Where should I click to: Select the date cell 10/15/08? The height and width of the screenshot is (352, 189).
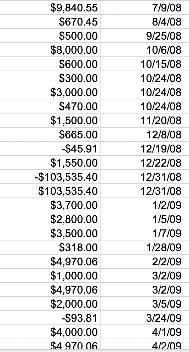[142, 64]
